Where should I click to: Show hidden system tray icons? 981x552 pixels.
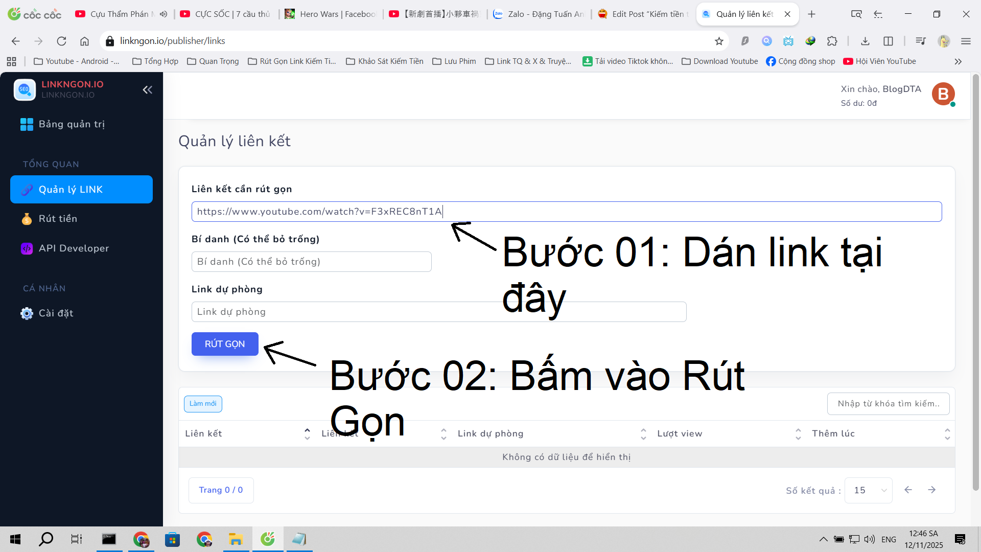click(823, 539)
